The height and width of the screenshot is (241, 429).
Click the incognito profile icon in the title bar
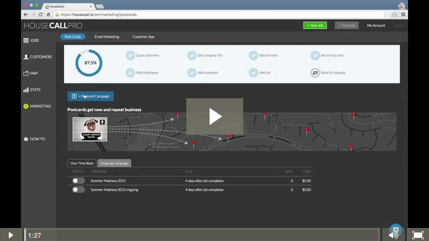(401, 5)
